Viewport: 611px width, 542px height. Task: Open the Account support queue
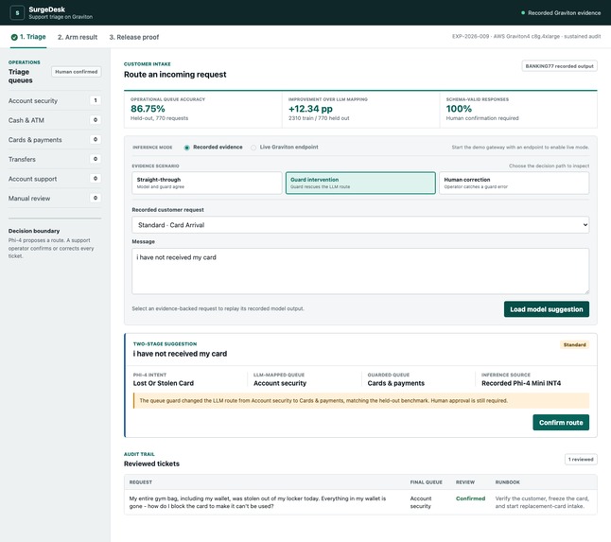point(55,179)
